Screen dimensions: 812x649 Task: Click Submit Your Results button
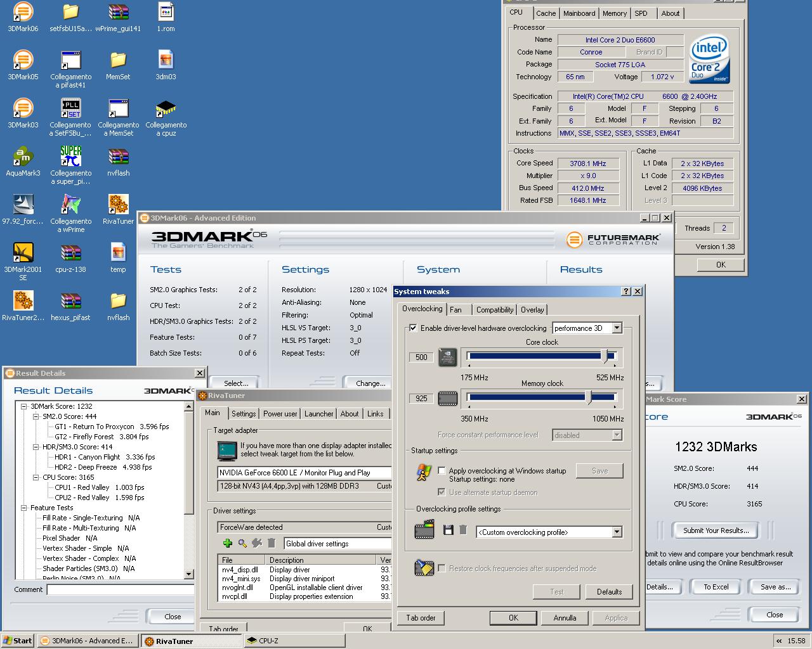tap(716, 530)
